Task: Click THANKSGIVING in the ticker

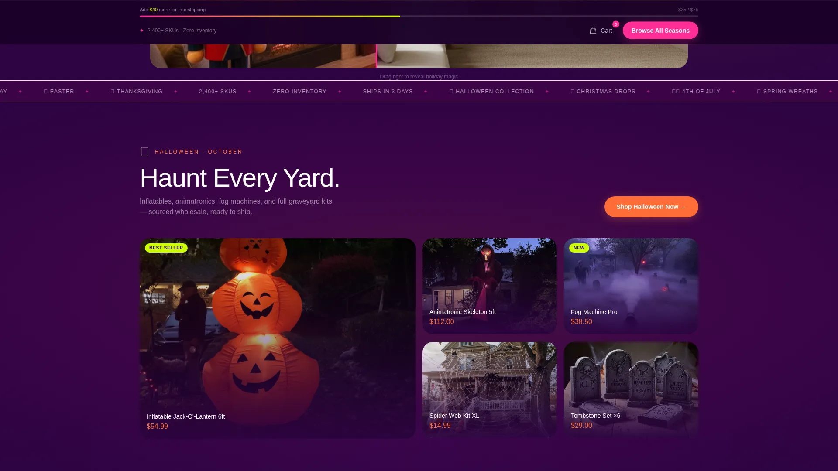Action: (137, 92)
